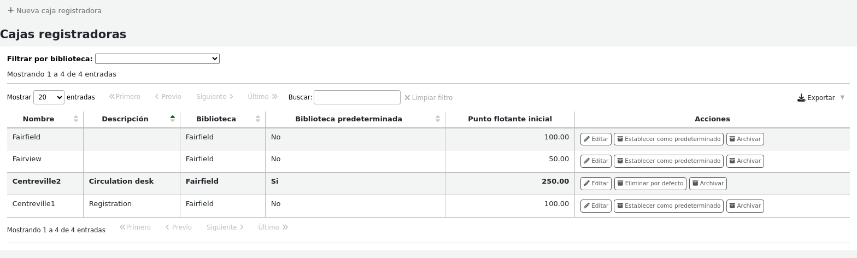Image resolution: width=857 pixels, height=258 pixels.
Task: Archive the Centreville1 cash register
Action: [744, 206]
